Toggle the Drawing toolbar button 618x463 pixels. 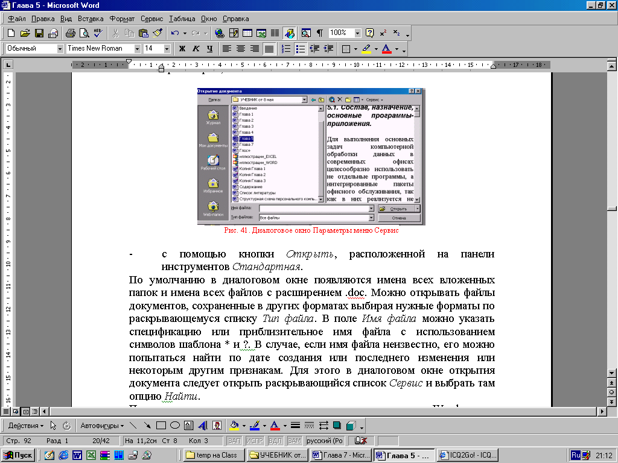(289, 33)
